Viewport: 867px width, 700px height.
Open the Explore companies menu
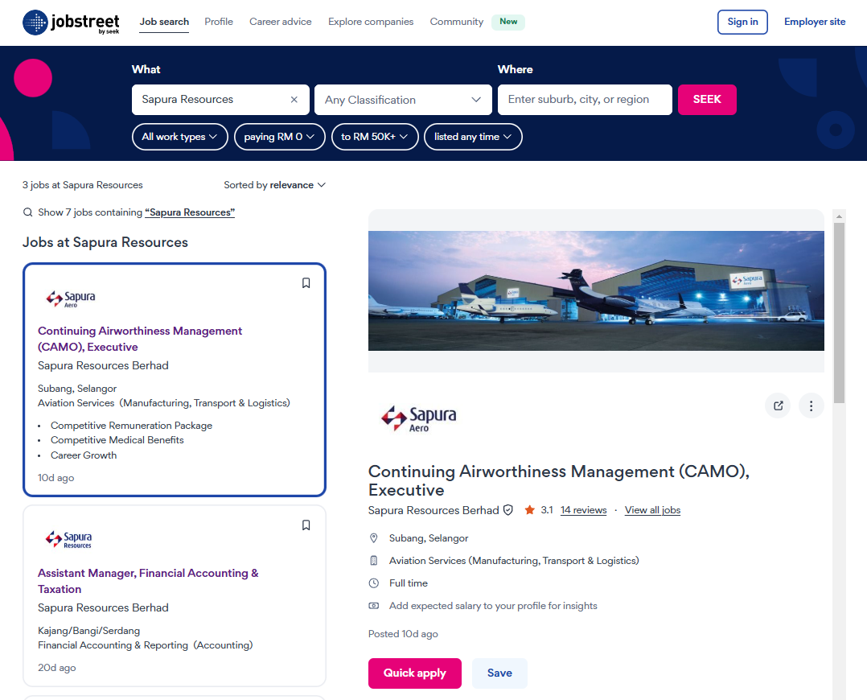371,22
